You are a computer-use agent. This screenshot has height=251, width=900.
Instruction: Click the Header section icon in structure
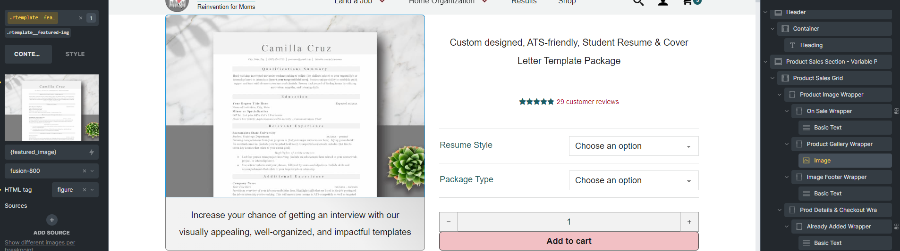pos(778,12)
